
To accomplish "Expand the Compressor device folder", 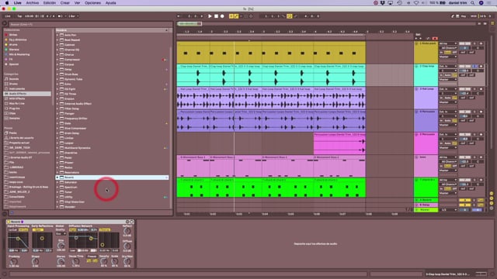I will (x=57, y=60).
